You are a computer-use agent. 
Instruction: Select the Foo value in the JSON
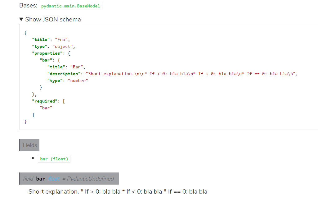(x=60, y=39)
